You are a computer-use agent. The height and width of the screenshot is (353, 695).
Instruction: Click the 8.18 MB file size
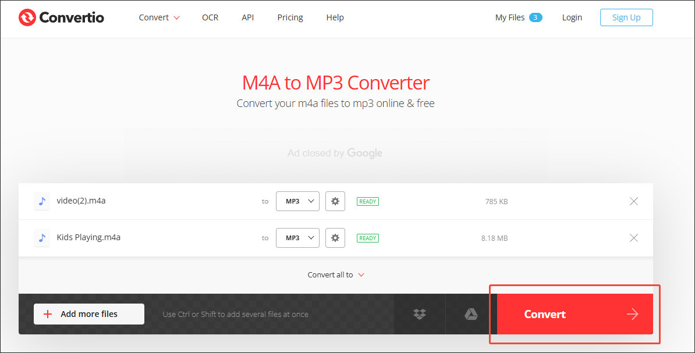[x=495, y=238]
